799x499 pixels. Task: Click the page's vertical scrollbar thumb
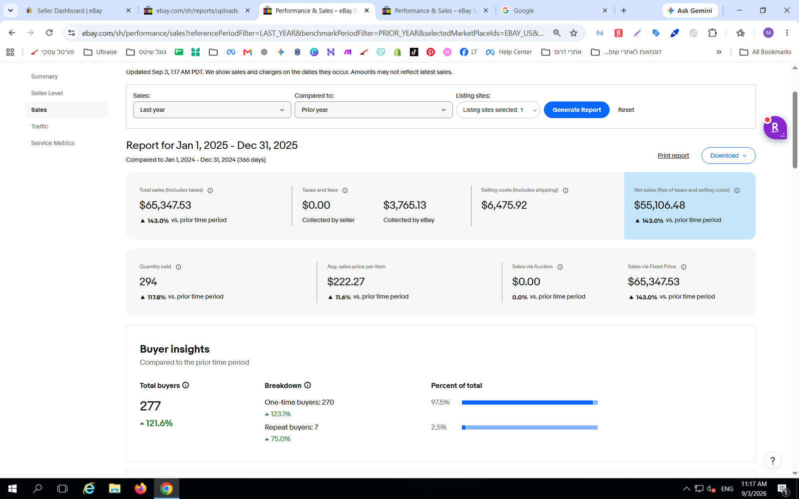[x=795, y=130]
